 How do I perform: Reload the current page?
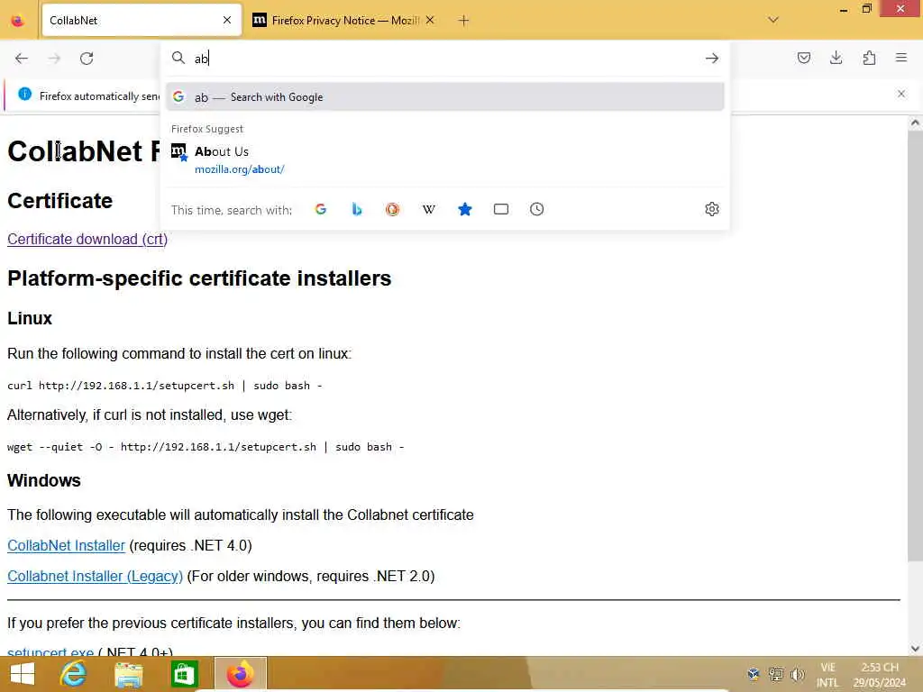coord(87,59)
